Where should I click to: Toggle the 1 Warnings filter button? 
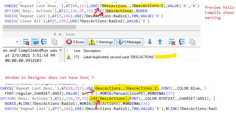click(x=100, y=42)
